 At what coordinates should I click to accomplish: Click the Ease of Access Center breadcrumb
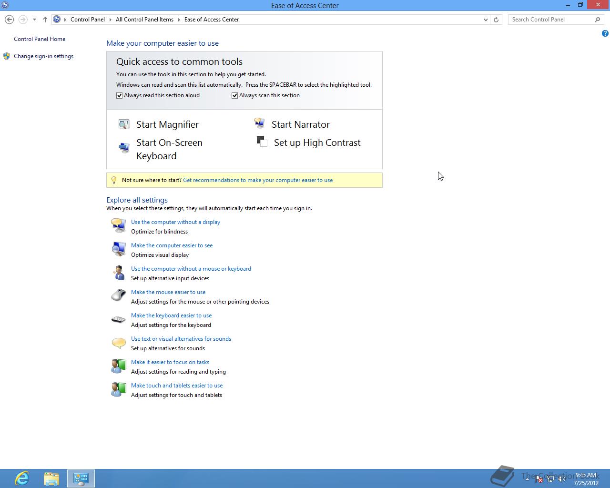(212, 20)
